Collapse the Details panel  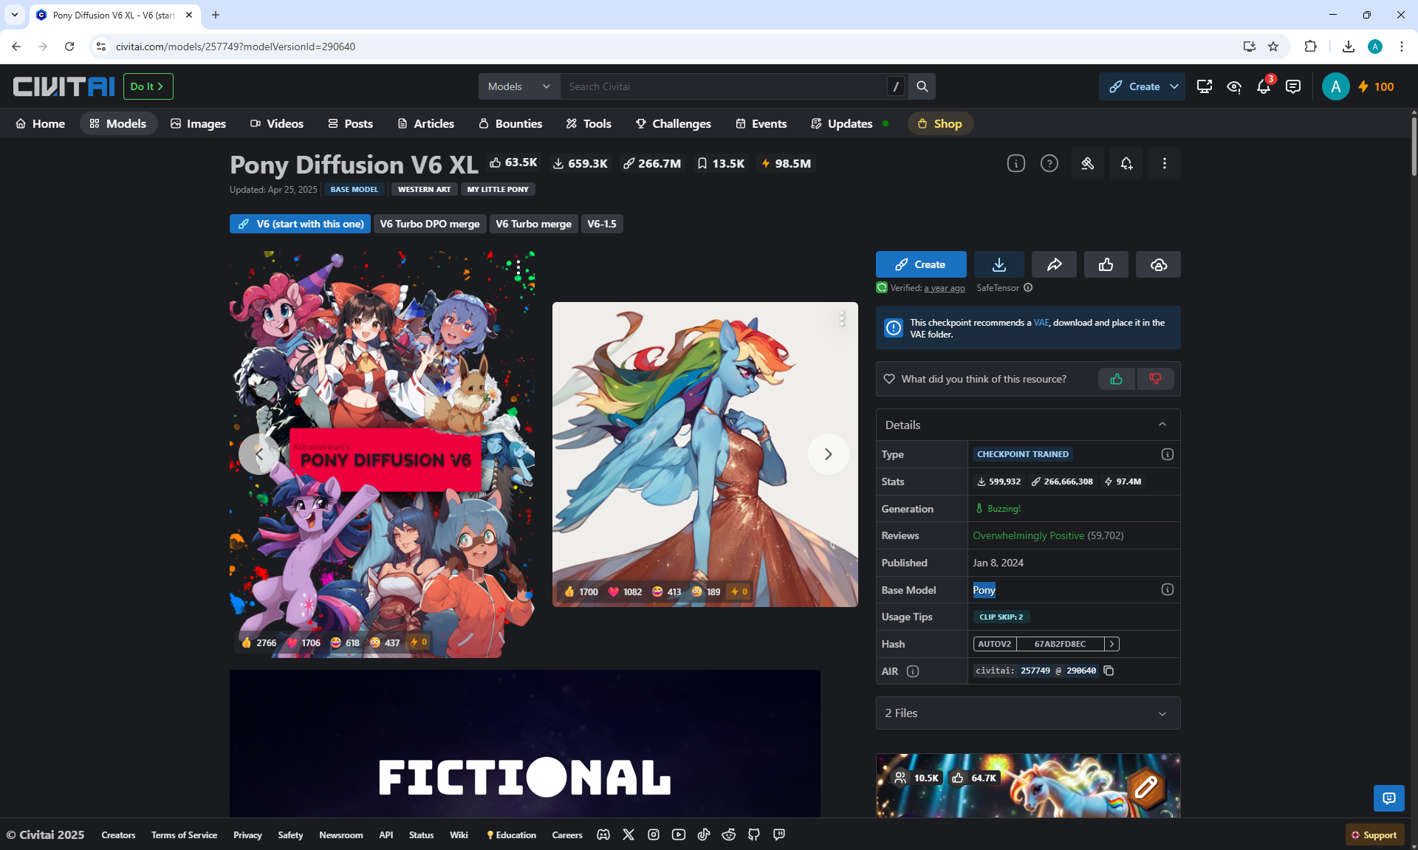[x=1162, y=425]
